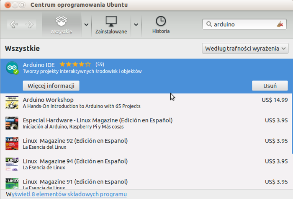Click the Arduino IDE application icon

tap(12, 68)
